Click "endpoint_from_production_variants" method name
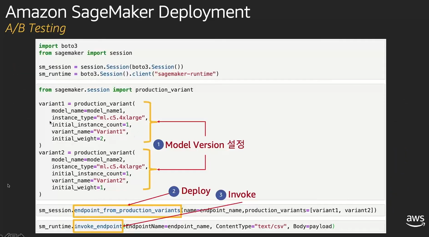429x237 pixels. pyautogui.click(x=127, y=210)
